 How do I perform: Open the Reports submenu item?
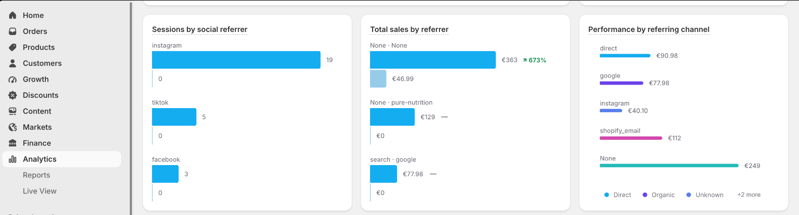pos(37,175)
